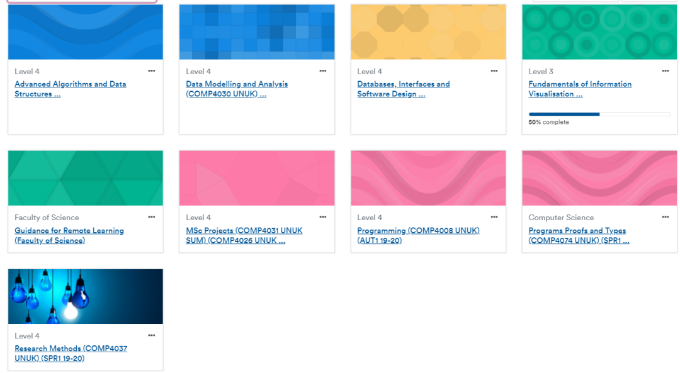
Task: Open options menu for Fundamentals of Information Visualisation
Action: click(666, 71)
